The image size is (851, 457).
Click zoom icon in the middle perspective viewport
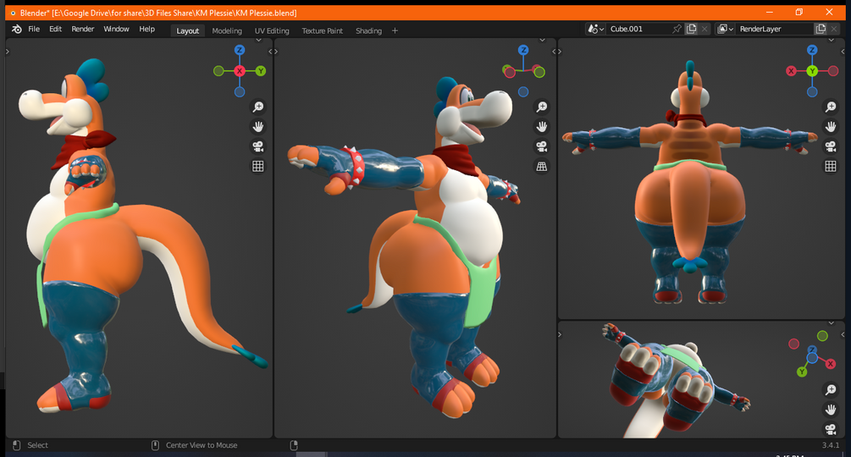tap(542, 107)
